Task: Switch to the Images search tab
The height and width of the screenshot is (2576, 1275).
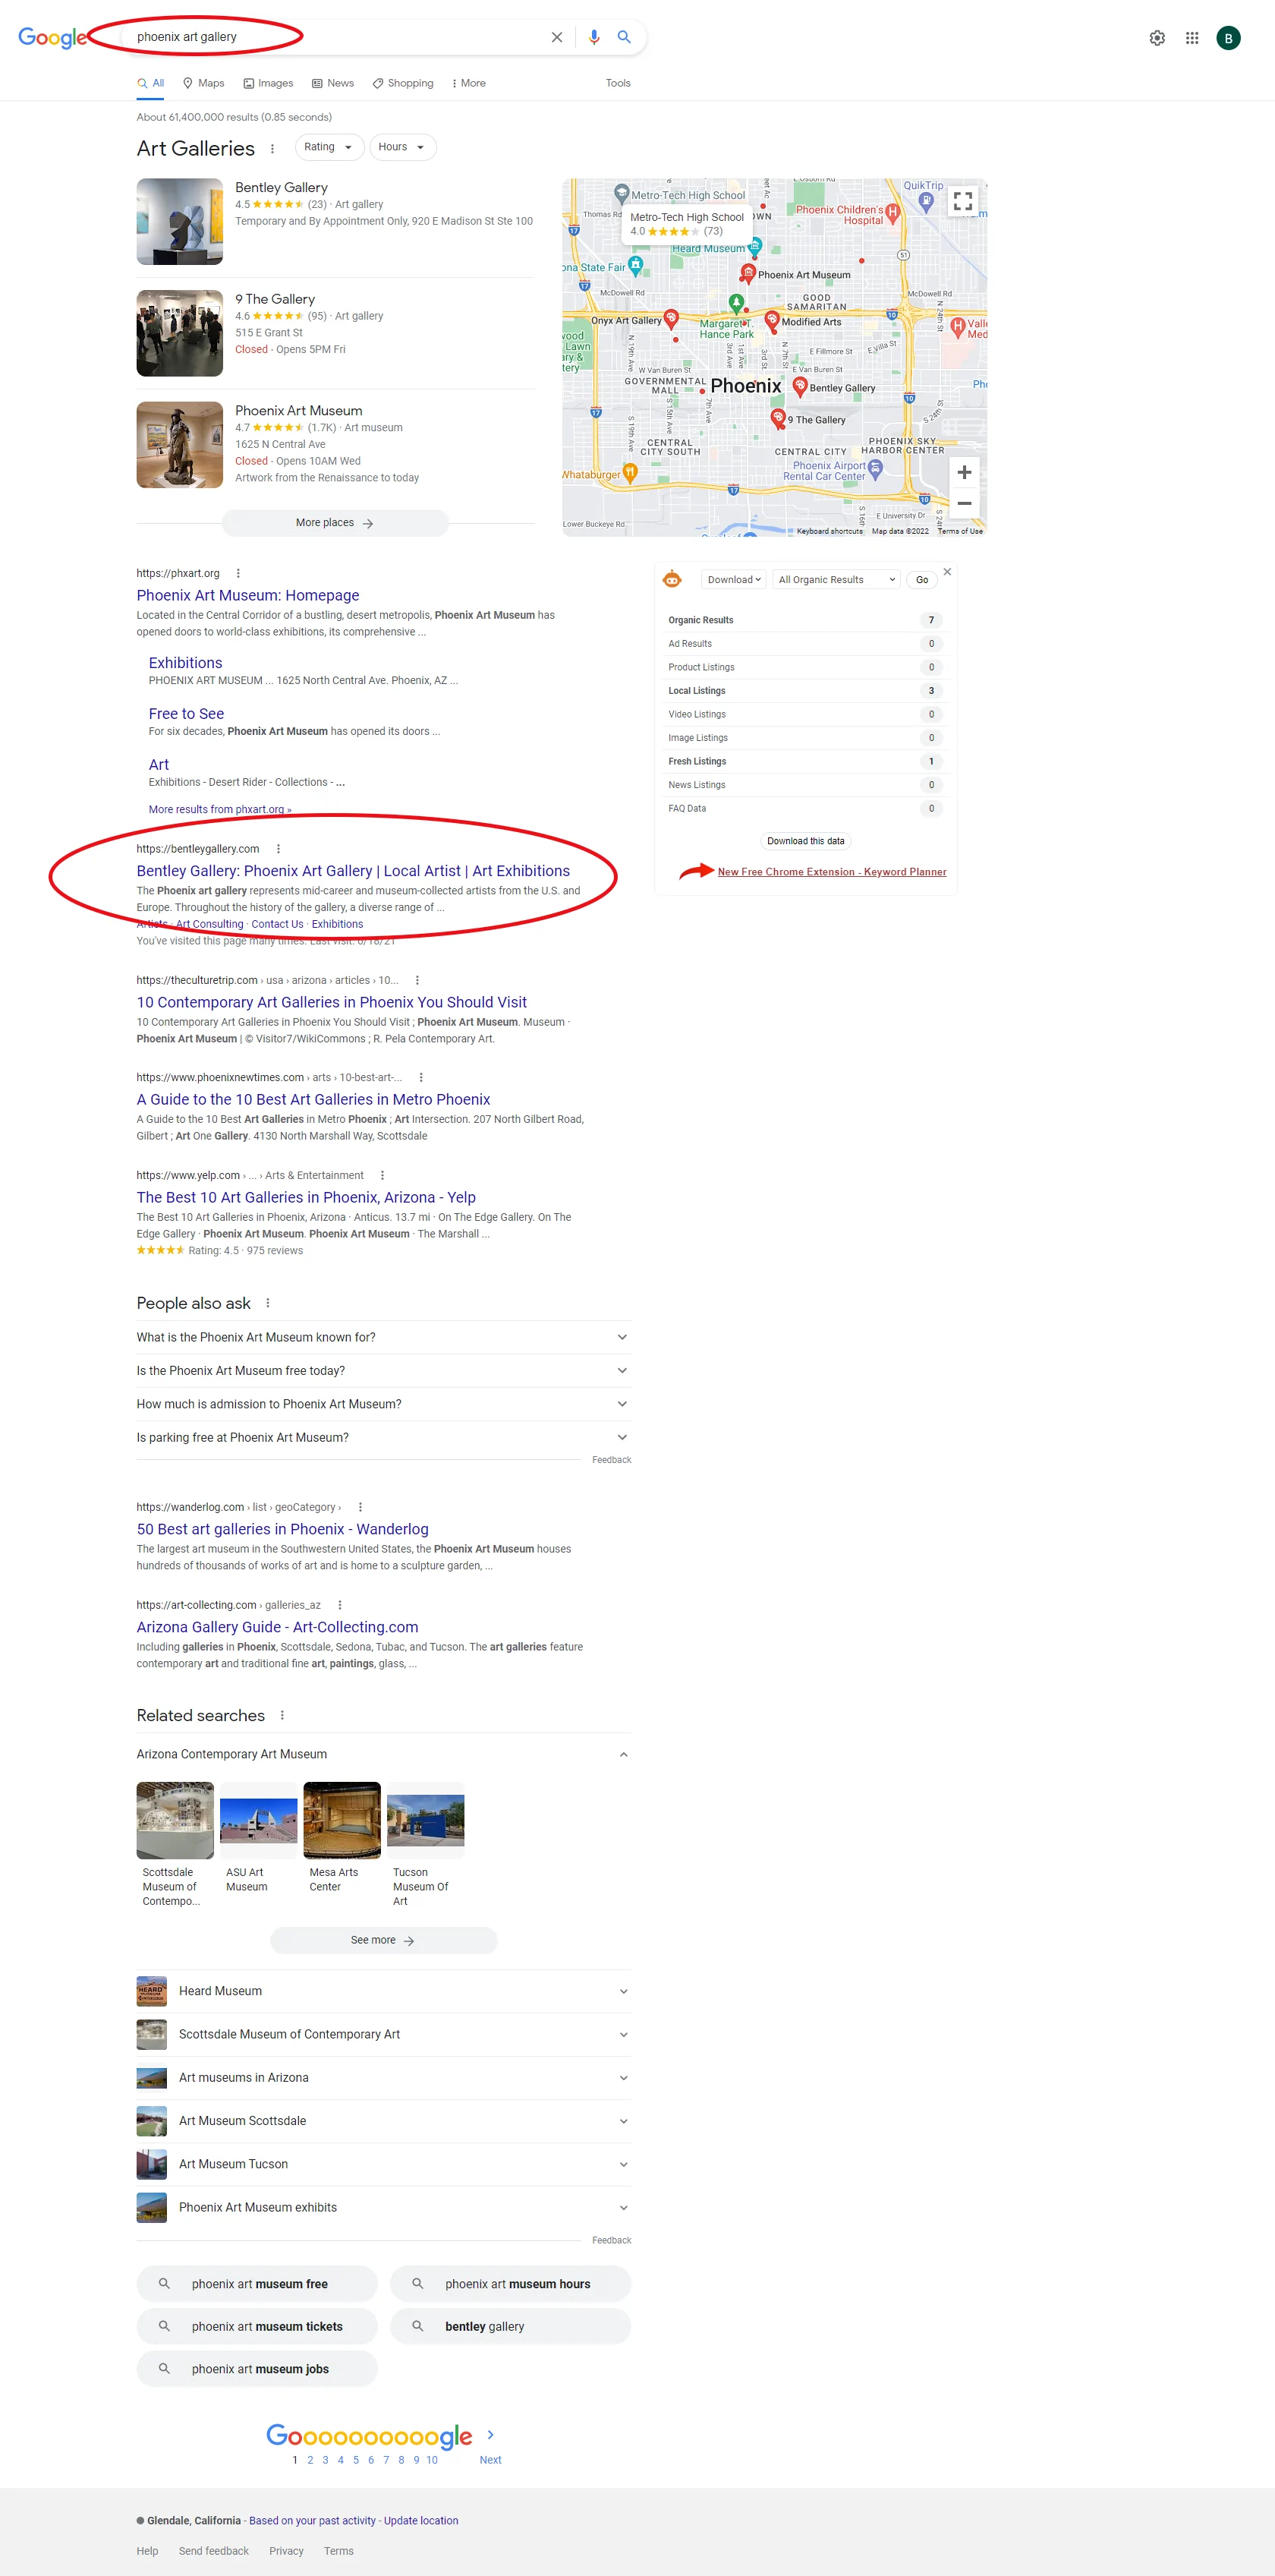Action: (x=268, y=83)
